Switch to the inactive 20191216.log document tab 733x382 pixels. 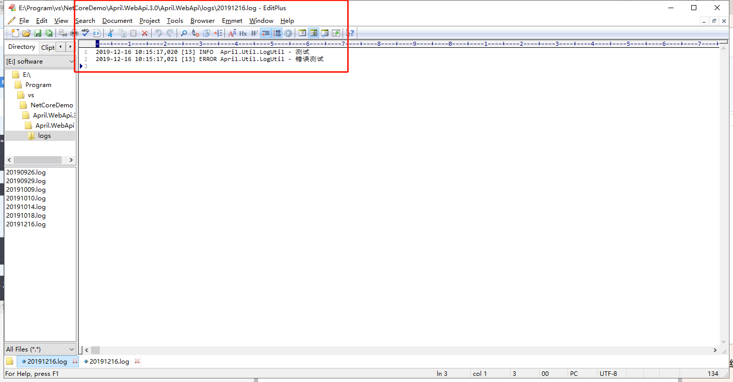click(109, 361)
